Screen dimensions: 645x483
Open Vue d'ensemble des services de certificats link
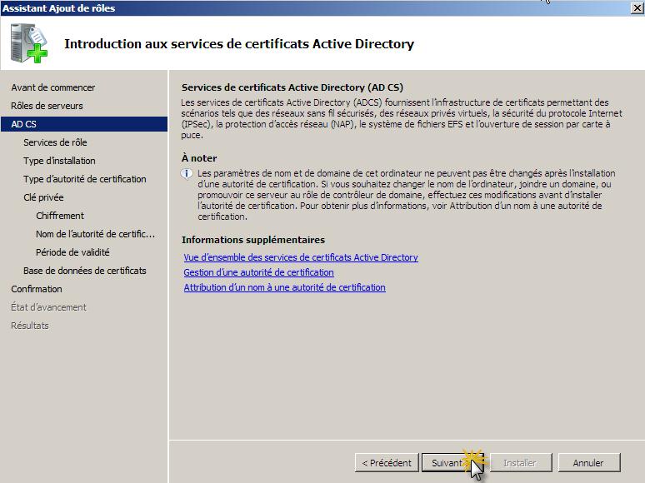[x=301, y=257]
